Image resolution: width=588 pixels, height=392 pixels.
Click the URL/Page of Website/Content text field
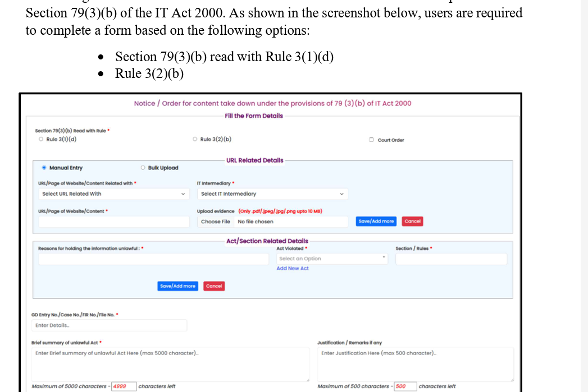click(114, 222)
